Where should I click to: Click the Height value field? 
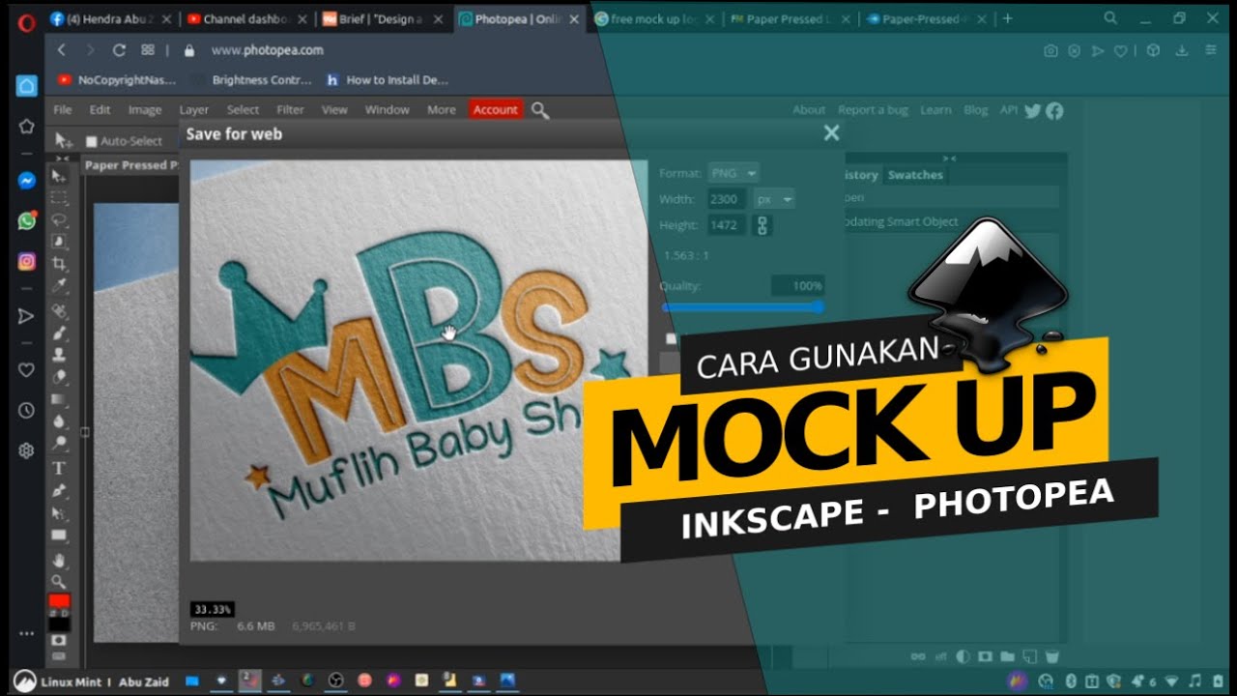726,225
